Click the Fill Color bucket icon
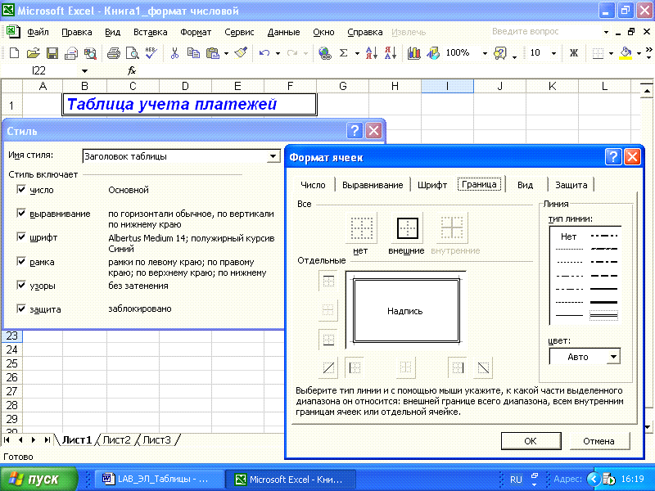Image resolution: width=655 pixels, height=491 pixels. [626, 53]
